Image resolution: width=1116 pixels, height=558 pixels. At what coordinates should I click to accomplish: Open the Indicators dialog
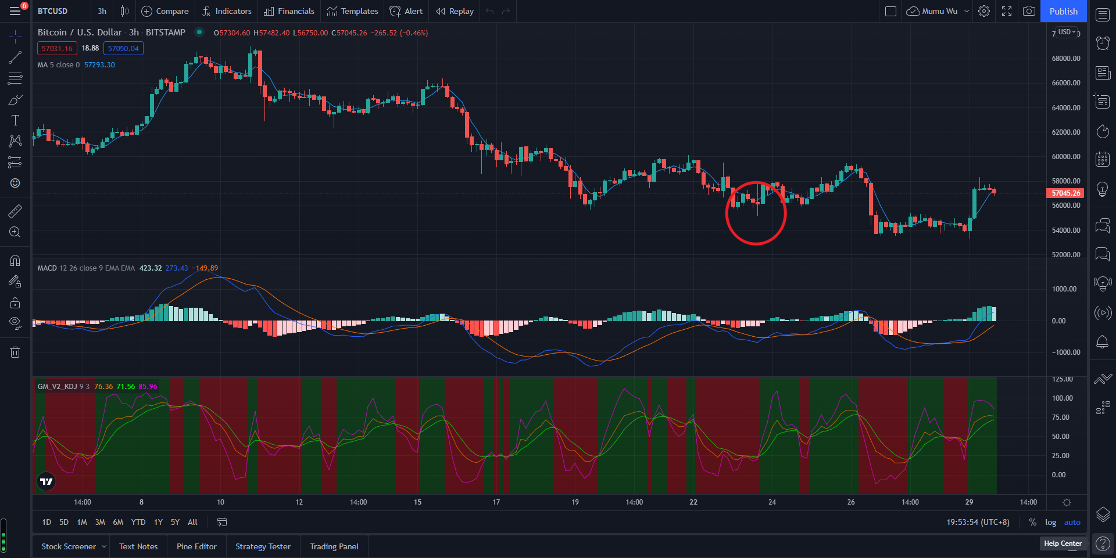227,11
